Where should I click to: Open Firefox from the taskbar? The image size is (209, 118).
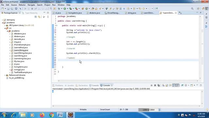tap(42, 115)
